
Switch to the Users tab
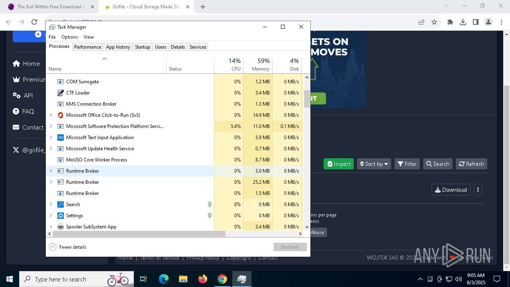pos(161,47)
